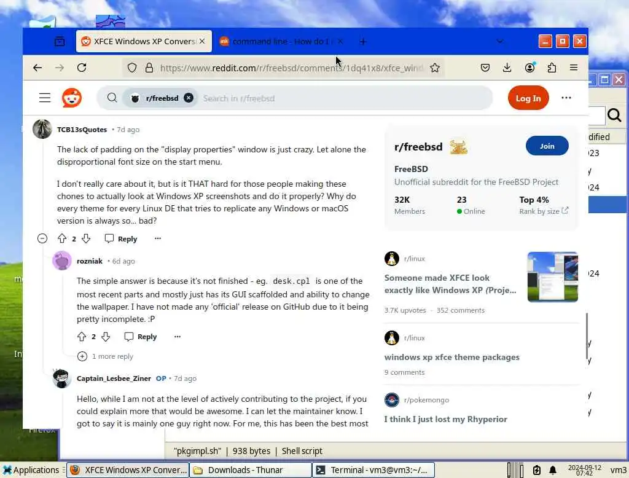Open the 'windows xp xfce theme packages' post
The height and width of the screenshot is (478, 629).
[x=451, y=357]
